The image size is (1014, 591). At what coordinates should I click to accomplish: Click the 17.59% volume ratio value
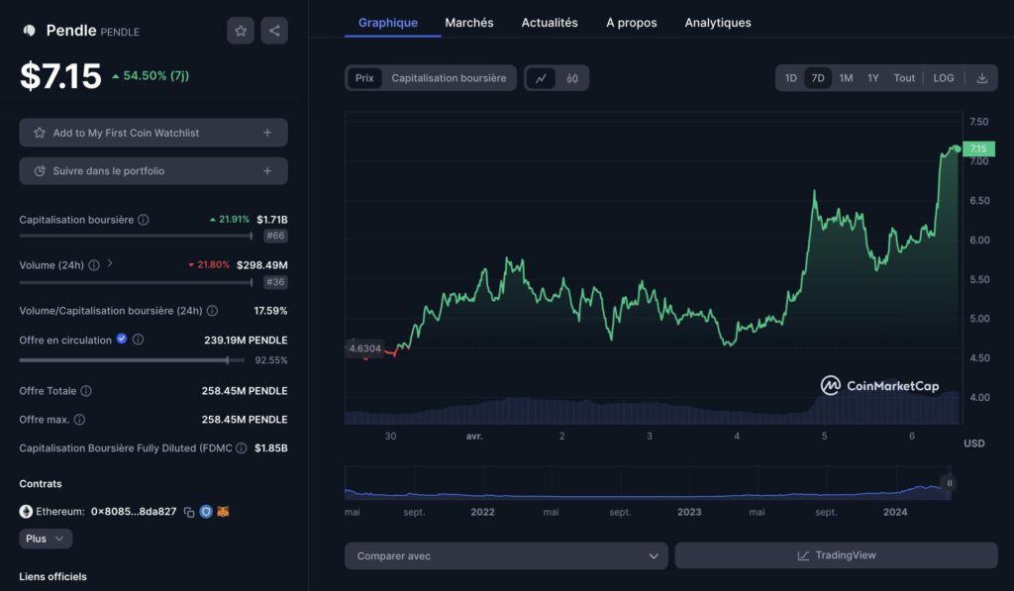270,311
